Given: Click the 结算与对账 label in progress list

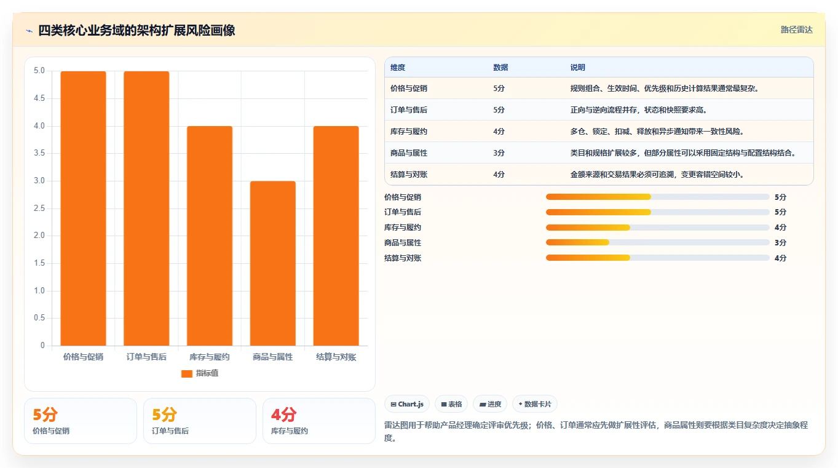Looking at the screenshot, I should (x=403, y=258).
